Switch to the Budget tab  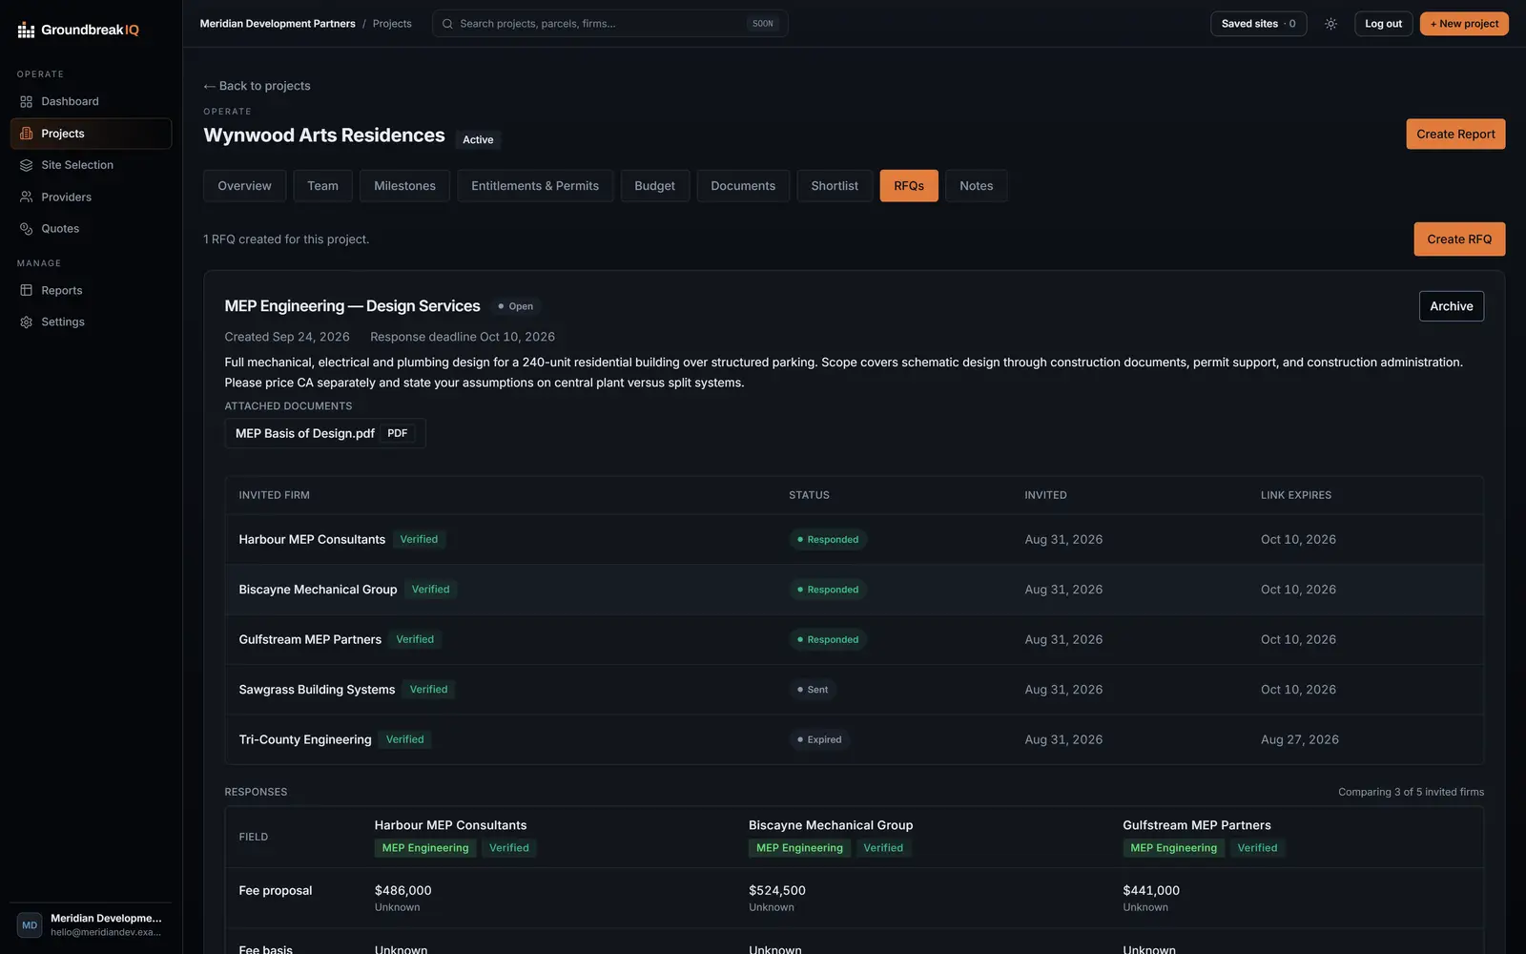(654, 186)
